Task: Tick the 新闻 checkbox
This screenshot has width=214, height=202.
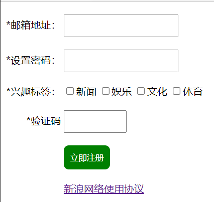Action: 70,91
